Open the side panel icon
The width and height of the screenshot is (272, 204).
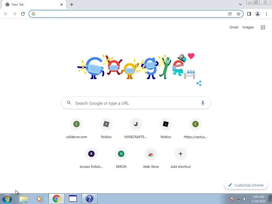(x=249, y=14)
